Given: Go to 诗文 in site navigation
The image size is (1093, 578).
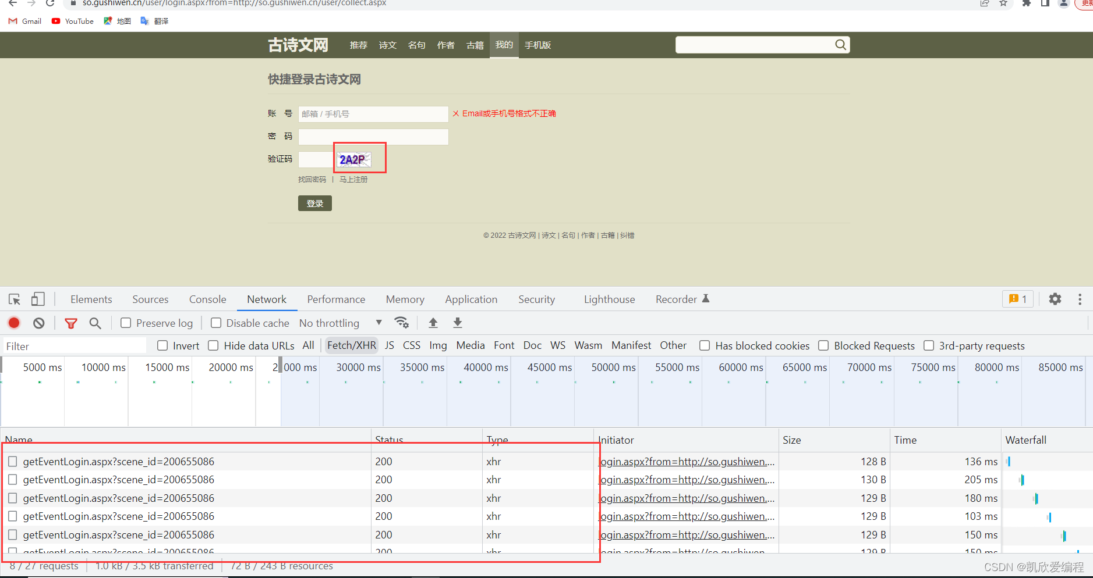Looking at the screenshot, I should (x=388, y=45).
